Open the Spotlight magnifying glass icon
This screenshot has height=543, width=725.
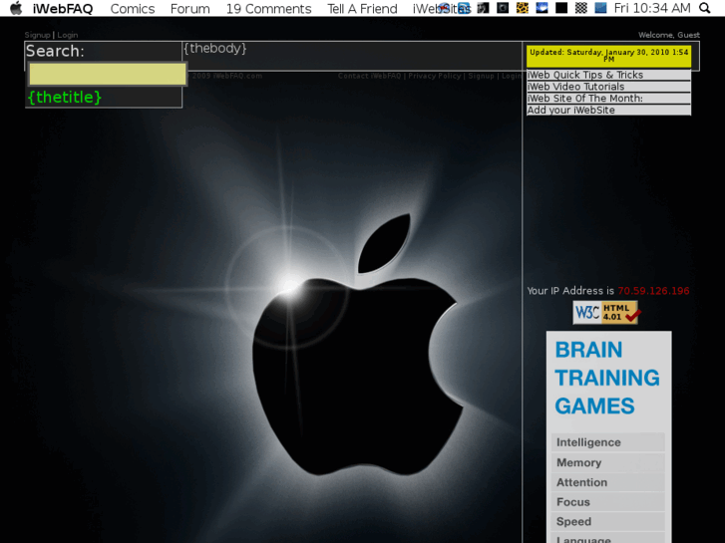pyautogui.click(x=705, y=9)
